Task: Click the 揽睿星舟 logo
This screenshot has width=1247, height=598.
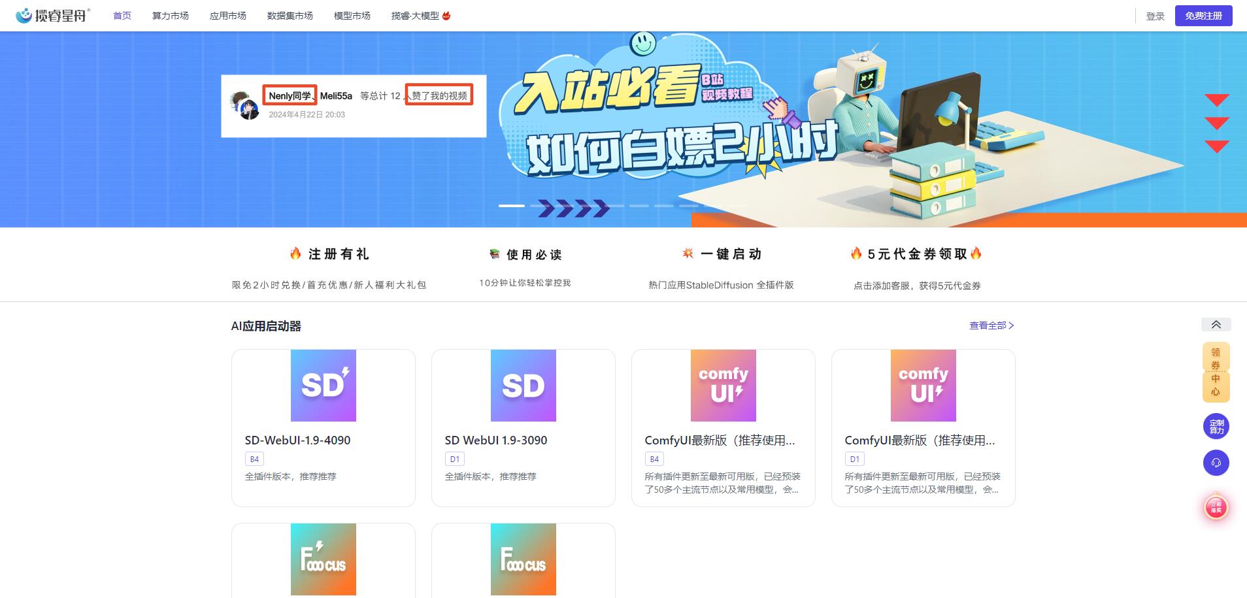Action: point(53,15)
